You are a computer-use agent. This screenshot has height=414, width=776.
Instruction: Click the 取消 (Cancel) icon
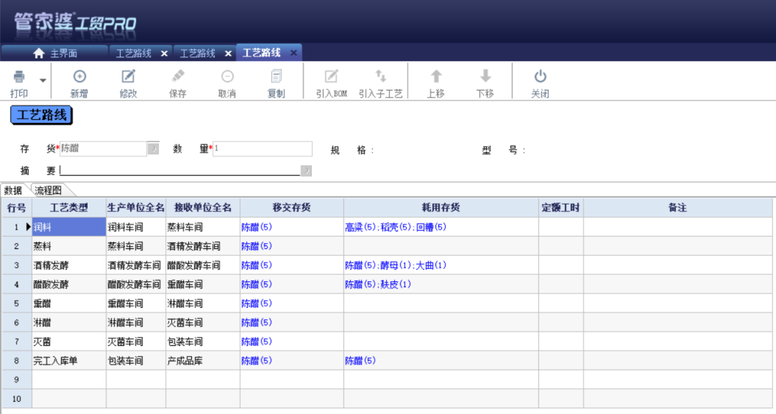(x=226, y=80)
